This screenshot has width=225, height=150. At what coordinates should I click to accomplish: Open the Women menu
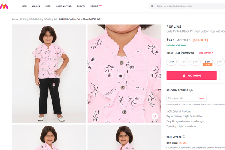[x=36, y=6]
